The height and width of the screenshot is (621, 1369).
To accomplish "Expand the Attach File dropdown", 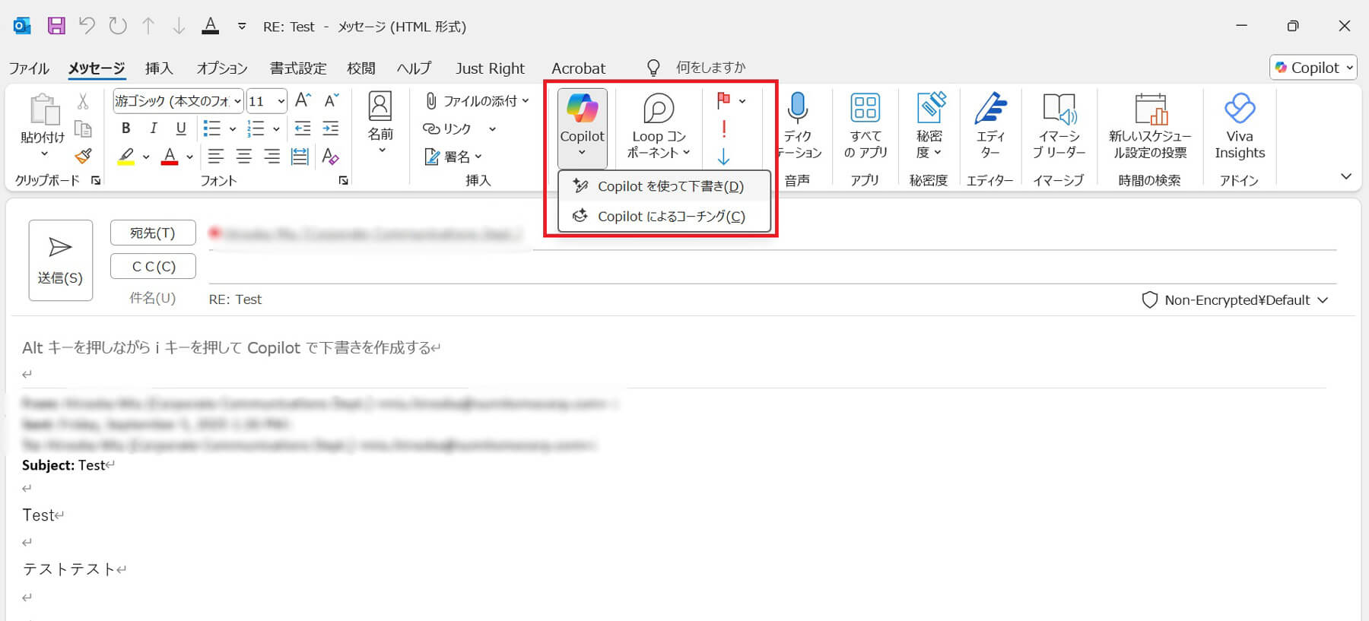I will pyautogui.click(x=526, y=101).
